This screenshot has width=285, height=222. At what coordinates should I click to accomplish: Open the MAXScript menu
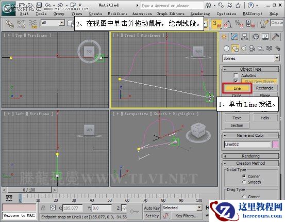pyautogui.click(x=253, y=13)
